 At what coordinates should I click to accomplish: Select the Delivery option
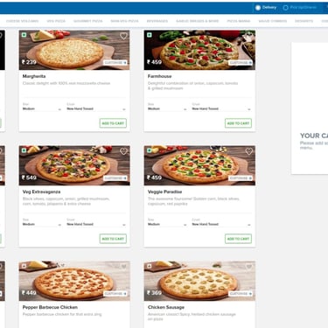[266, 8]
